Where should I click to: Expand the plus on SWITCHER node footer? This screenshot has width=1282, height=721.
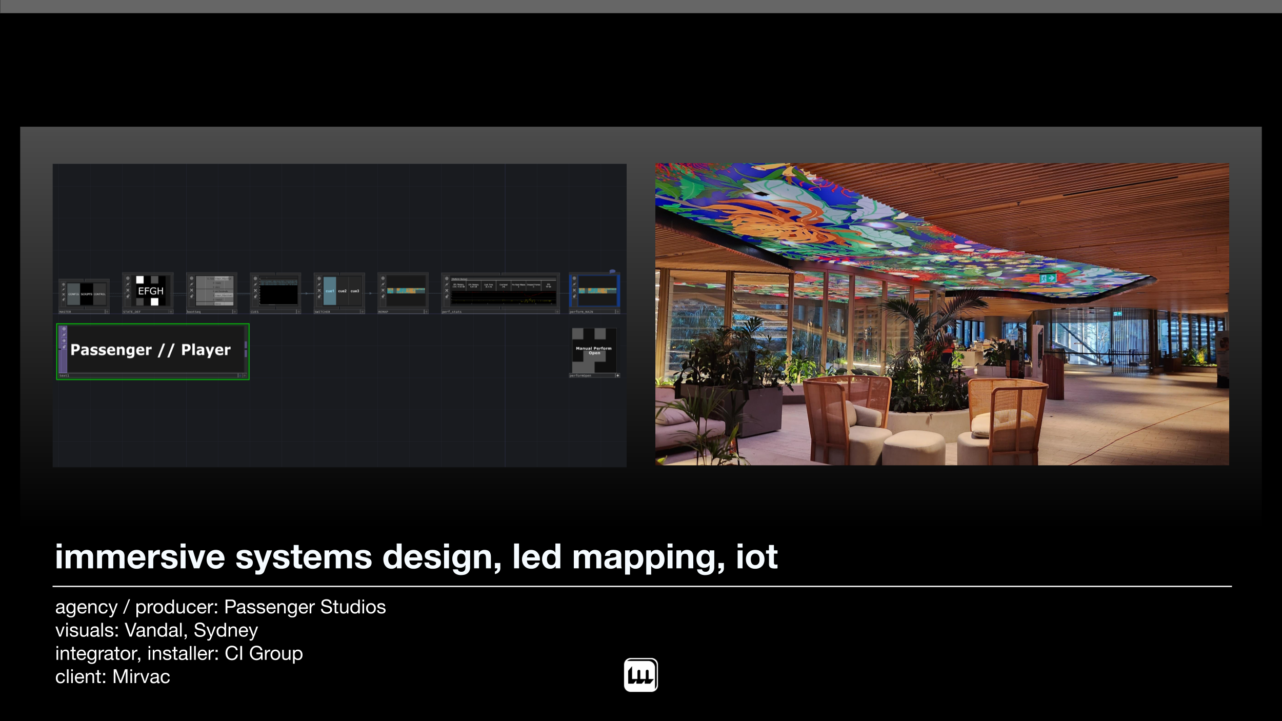(x=362, y=311)
